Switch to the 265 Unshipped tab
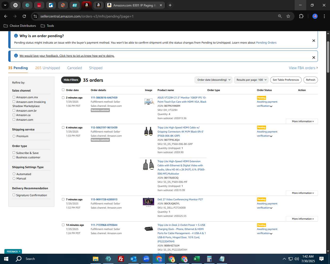 point(48,68)
